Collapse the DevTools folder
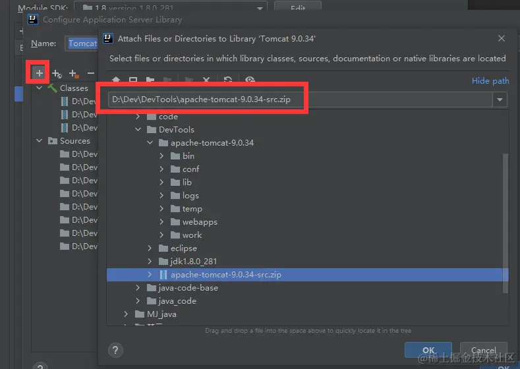Screen dimensions: 520x369 tap(138, 130)
